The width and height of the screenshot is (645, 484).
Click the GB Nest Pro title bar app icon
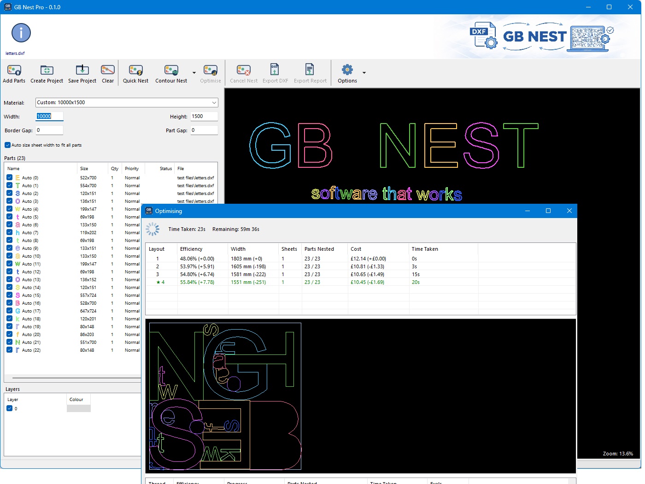tap(8, 7)
